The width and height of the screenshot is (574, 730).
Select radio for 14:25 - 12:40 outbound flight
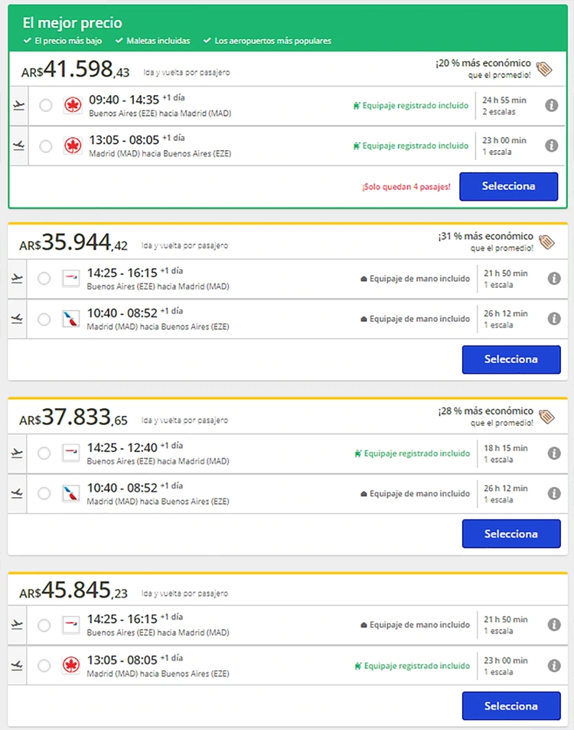[44, 453]
